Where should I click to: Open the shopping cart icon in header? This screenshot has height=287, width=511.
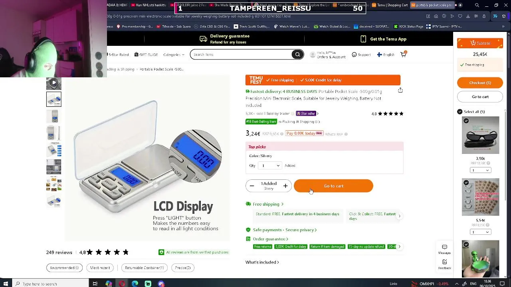point(404,54)
